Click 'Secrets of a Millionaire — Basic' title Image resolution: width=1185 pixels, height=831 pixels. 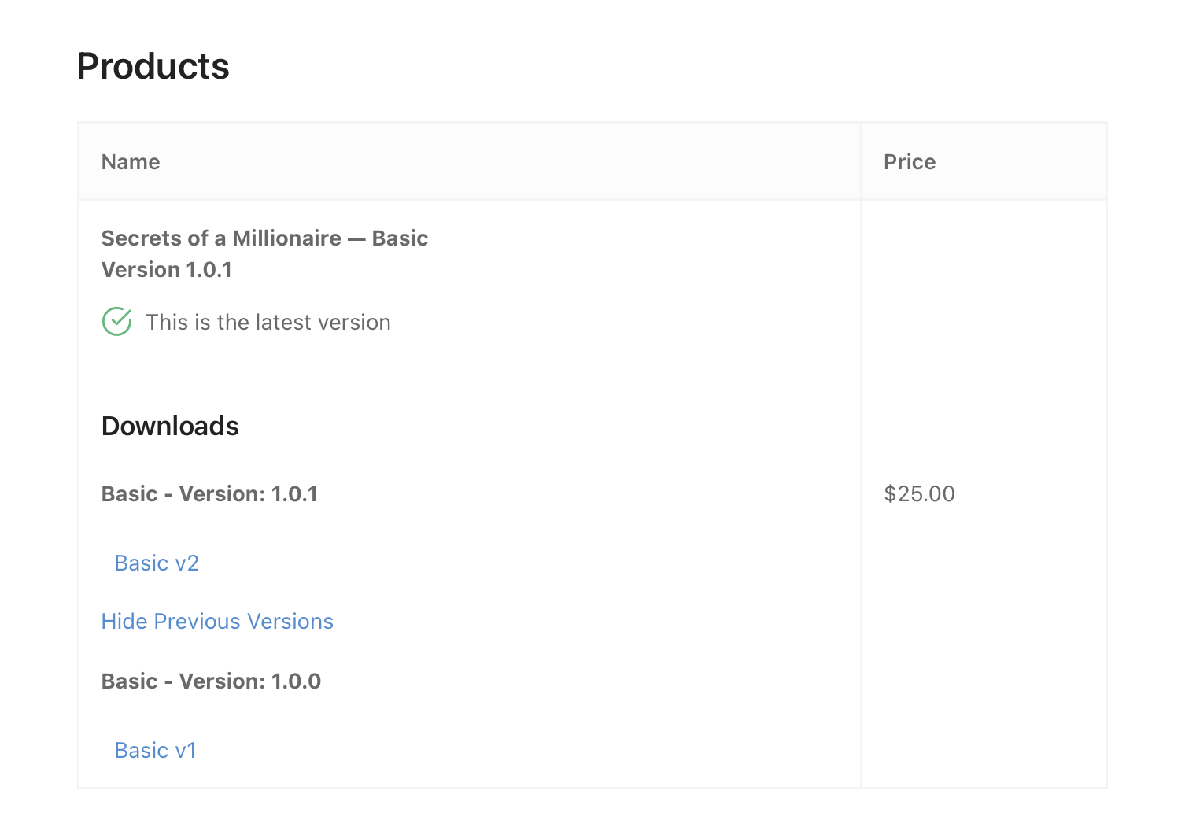point(265,238)
